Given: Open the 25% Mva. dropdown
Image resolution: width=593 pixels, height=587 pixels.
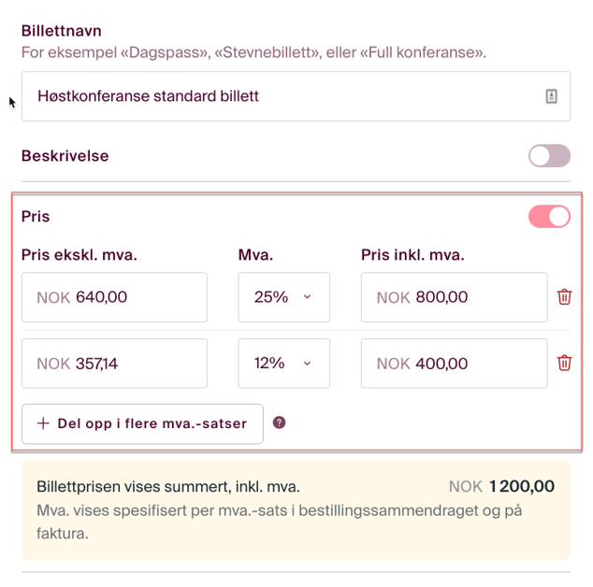Looking at the screenshot, I should [283, 297].
